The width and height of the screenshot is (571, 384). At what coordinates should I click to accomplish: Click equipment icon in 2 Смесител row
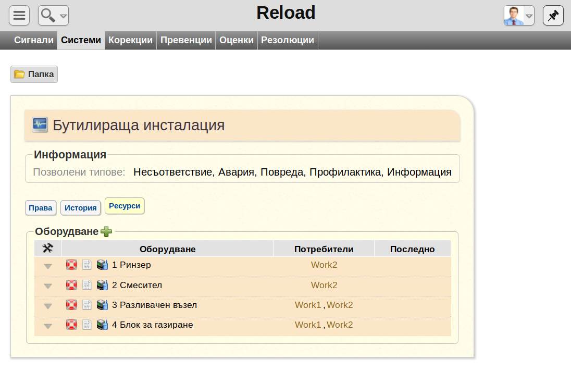click(102, 285)
